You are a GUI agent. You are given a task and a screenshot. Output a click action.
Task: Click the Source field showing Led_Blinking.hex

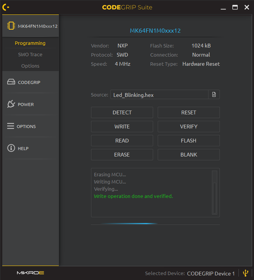159,95
